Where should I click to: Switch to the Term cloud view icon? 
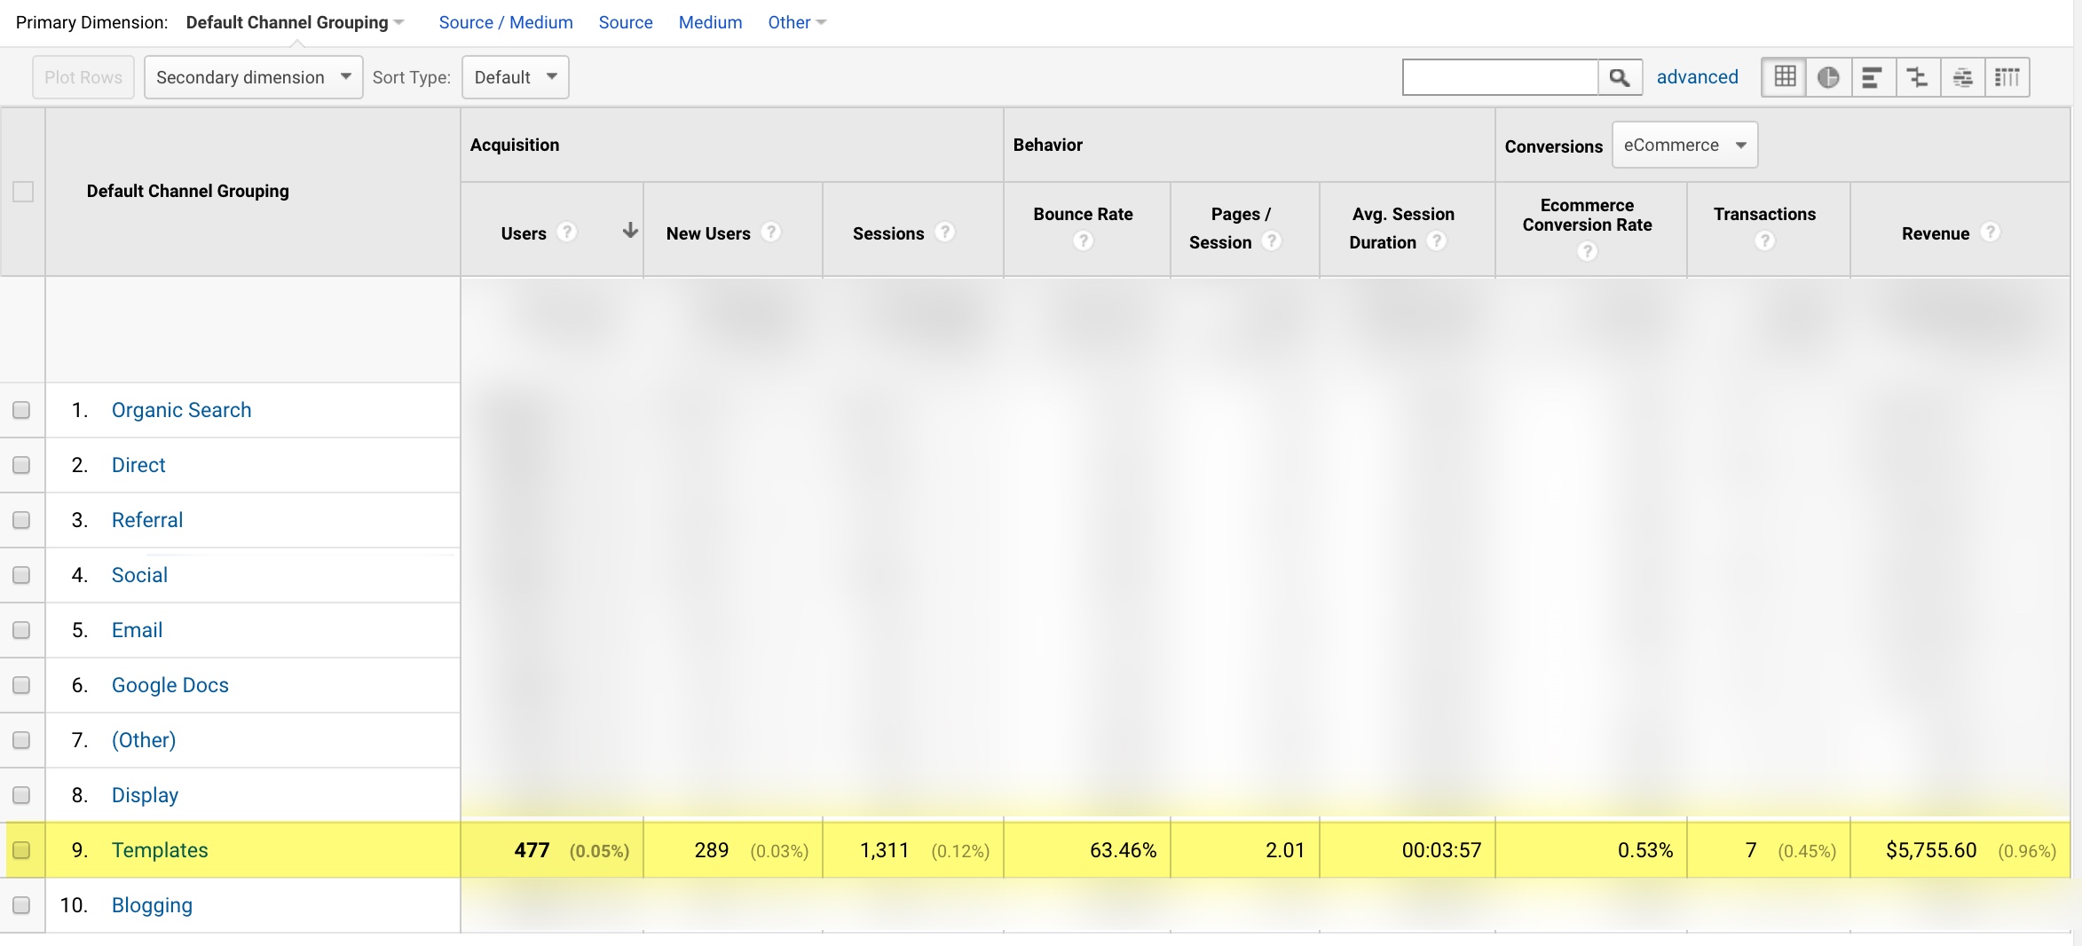pyautogui.click(x=1963, y=77)
